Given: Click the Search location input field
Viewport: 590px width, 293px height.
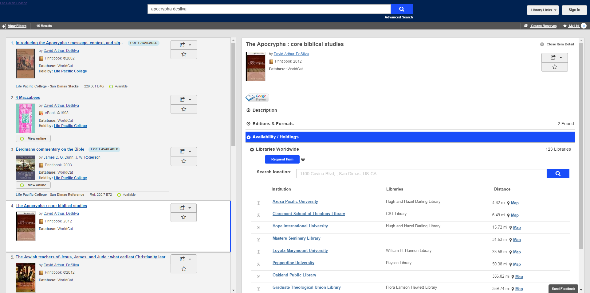Looking at the screenshot, I should (422, 174).
